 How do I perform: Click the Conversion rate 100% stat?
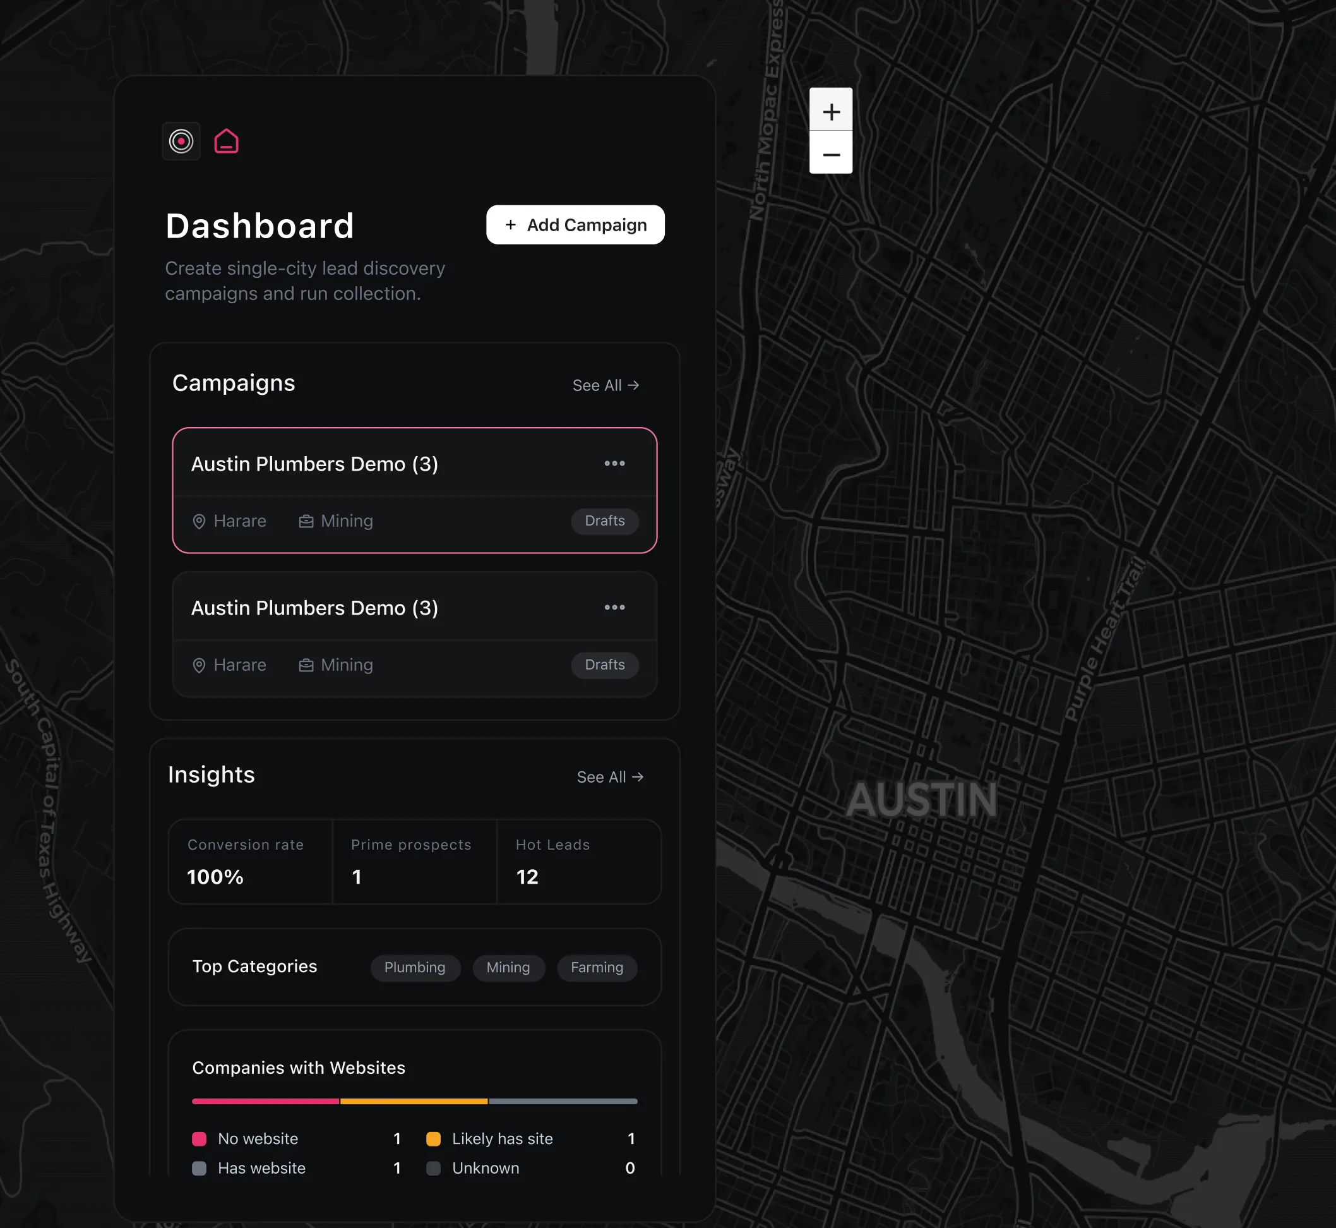click(250, 862)
